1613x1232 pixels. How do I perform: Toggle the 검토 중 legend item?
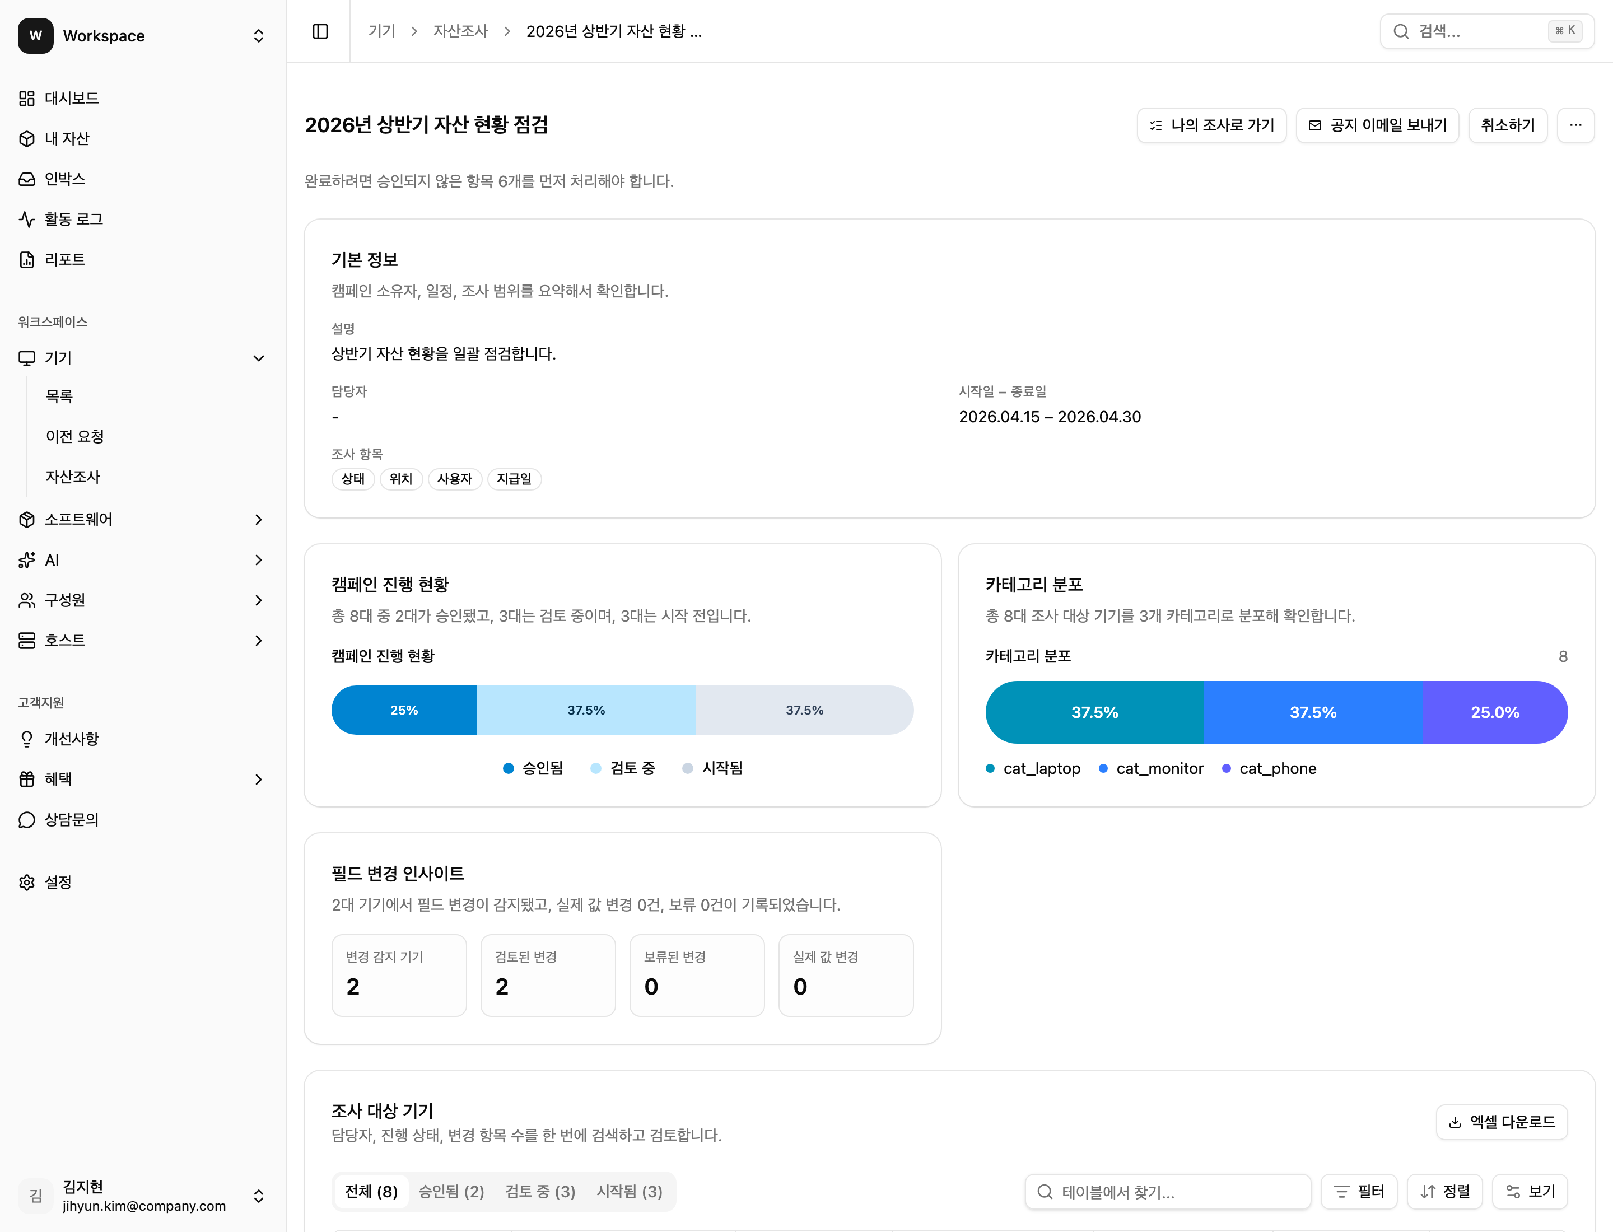coord(622,768)
